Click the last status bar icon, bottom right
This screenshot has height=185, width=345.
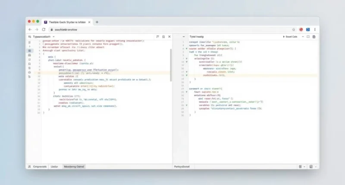311,166
